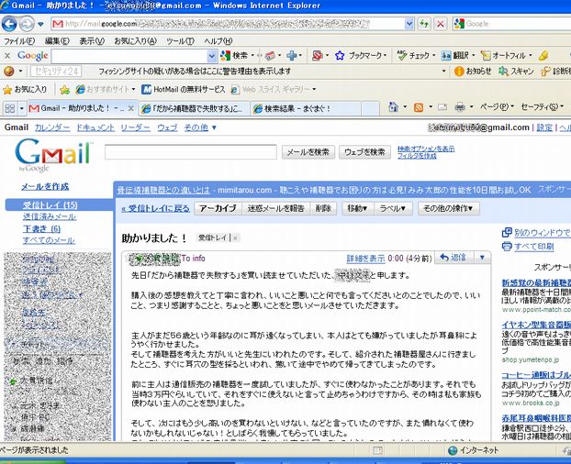The height and width of the screenshot is (464, 571).
Task: Click the Google toolbar search field
Action: click(129, 56)
